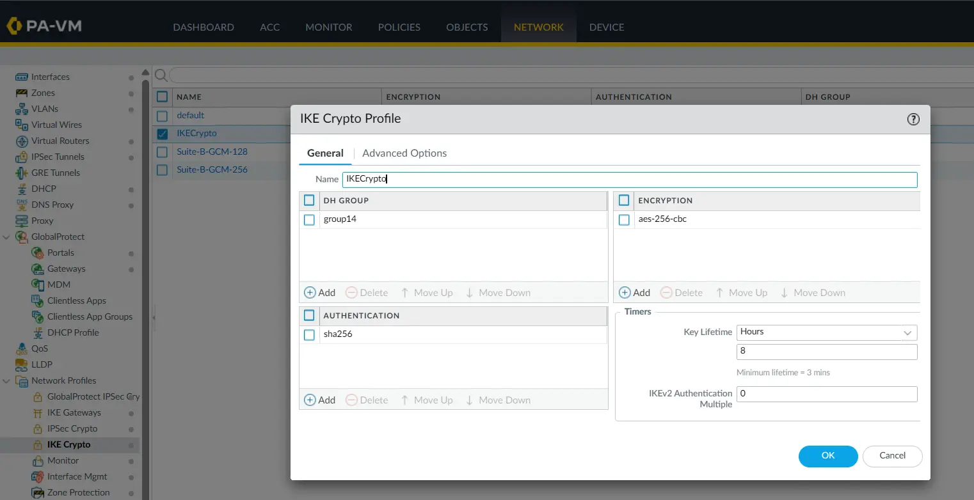Click the Clientless Apps icon
Image resolution: width=974 pixels, height=500 pixels.
(38, 301)
